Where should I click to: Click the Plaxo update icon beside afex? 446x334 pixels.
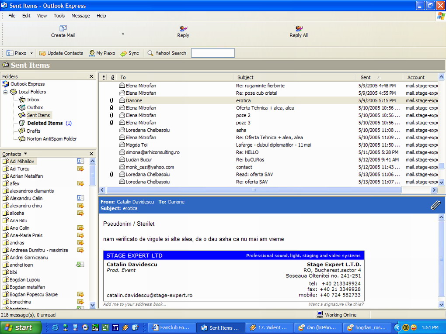80,183
